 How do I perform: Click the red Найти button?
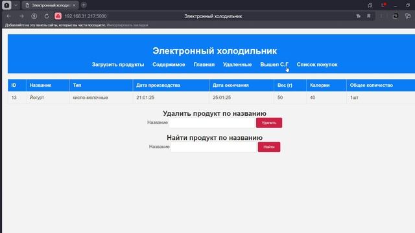(x=269, y=147)
